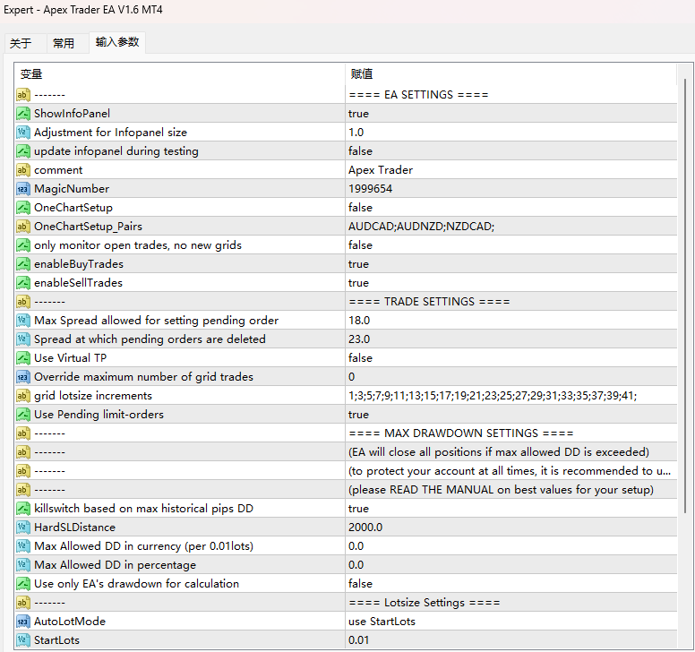Switch to the 关于 tab
Viewport: 695px width, 652px height.
[x=21, y=43]
